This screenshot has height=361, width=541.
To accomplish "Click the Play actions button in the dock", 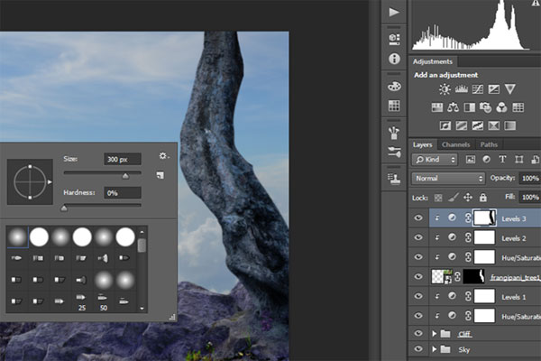I will click(393, 13).
